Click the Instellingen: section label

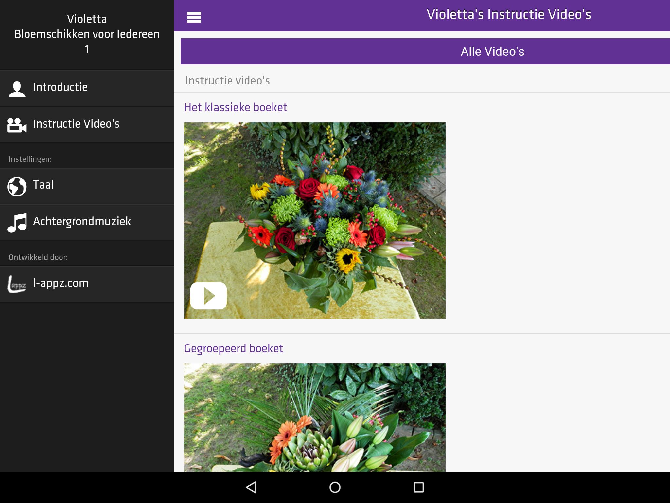point(30,159)
